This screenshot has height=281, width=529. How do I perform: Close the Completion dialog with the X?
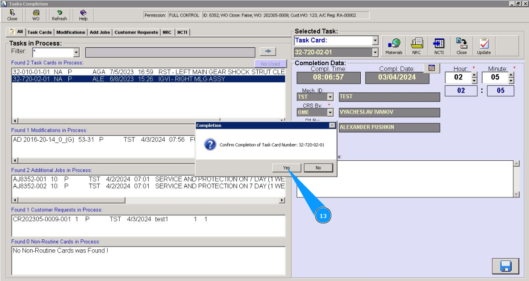click(332, 125)
